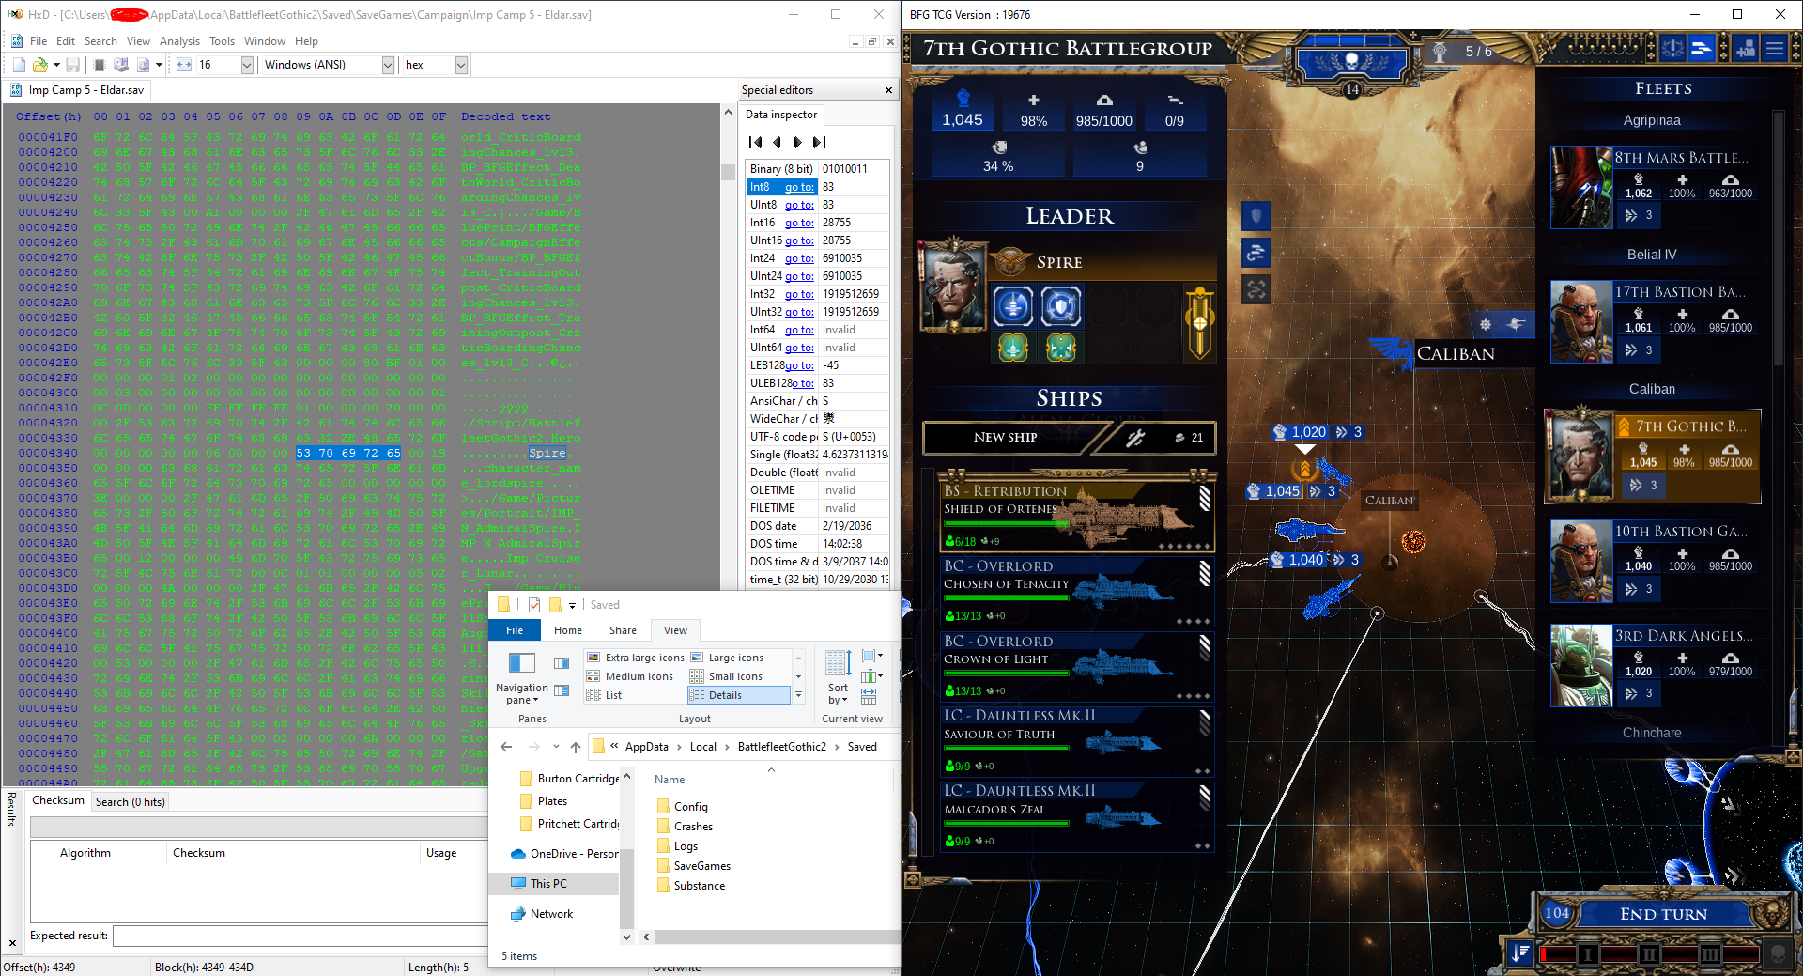Click the fleets list icon in game top bar
The height and width of the screenshot is (976, 1803).
(x=1702, y=49)
